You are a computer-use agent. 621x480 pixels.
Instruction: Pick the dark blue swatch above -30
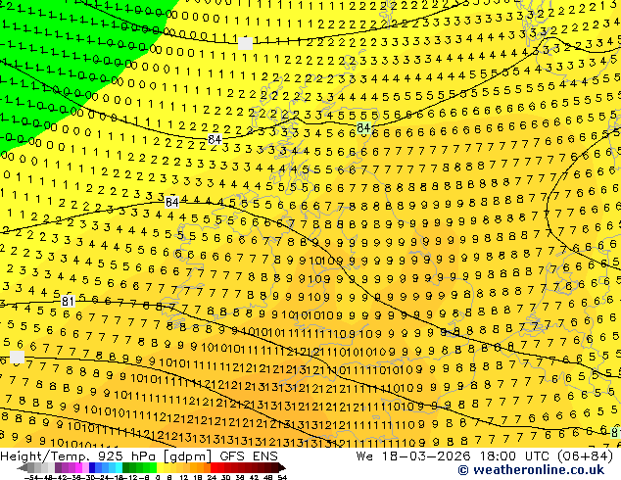(x=93, y=468)
